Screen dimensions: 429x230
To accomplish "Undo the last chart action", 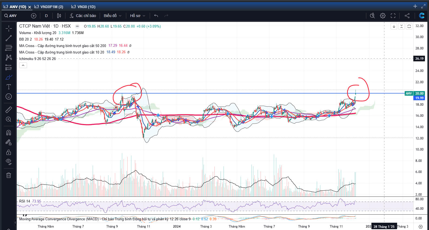I will point(156,16).
